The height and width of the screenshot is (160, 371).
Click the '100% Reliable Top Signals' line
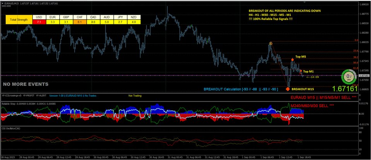point(271,19)
